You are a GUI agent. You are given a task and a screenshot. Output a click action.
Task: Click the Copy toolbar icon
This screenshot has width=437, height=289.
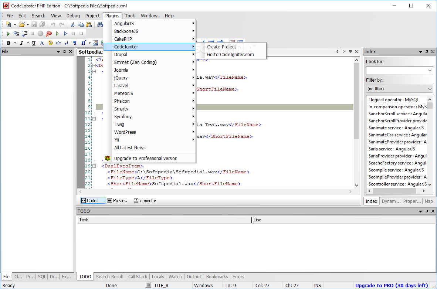pyautogui.click(x=81, y=24)
